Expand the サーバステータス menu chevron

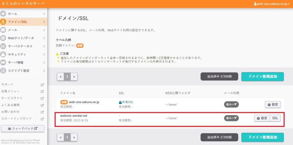44,46
